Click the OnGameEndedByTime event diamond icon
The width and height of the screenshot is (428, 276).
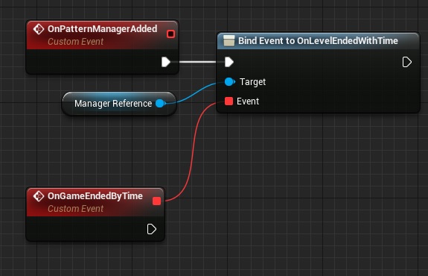pos(39,196)
